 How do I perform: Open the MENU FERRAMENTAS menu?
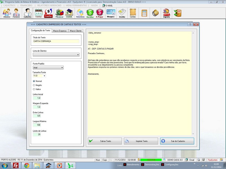76,5
